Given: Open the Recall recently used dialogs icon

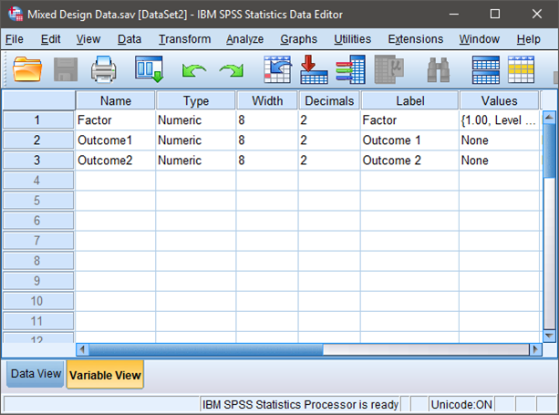Looking at the screenshot, I should (x=149, y=69).
